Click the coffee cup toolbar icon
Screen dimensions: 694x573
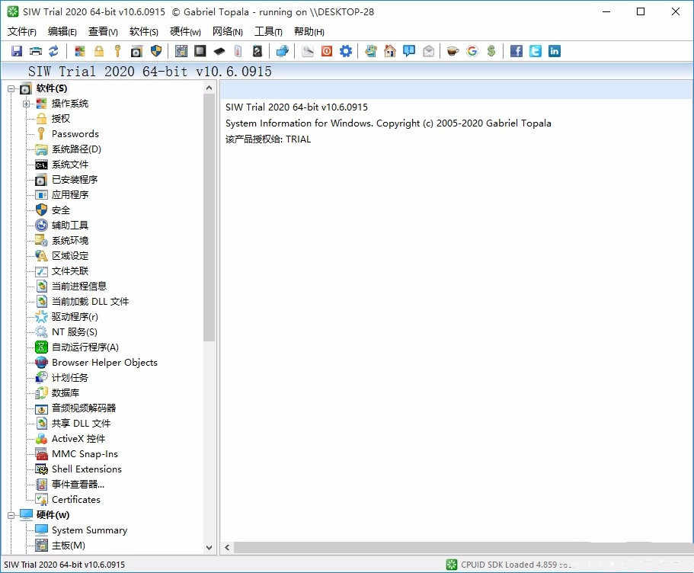[x=453, y=51]
